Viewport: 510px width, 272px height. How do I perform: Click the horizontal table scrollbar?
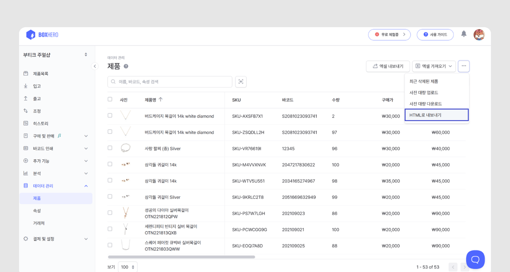[181, 257]
